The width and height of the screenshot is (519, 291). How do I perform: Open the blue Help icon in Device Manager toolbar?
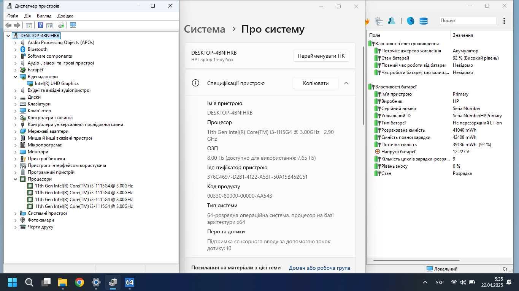pos(40,25)
